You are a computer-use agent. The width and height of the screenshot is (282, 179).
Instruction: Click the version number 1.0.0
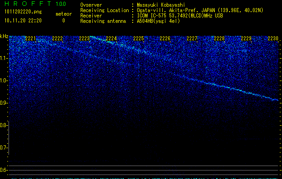61,4
